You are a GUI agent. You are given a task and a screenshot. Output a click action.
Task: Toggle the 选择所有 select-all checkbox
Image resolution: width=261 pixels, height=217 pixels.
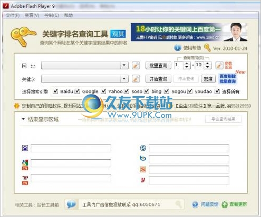[217, 91]
